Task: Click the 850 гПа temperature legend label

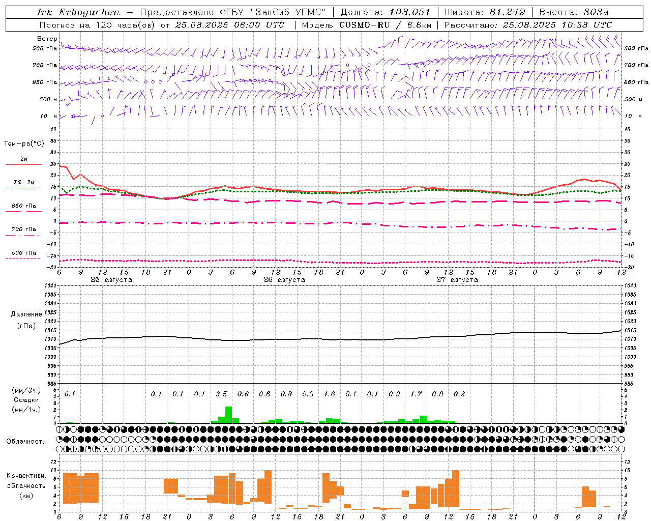Action: [24, 206]
